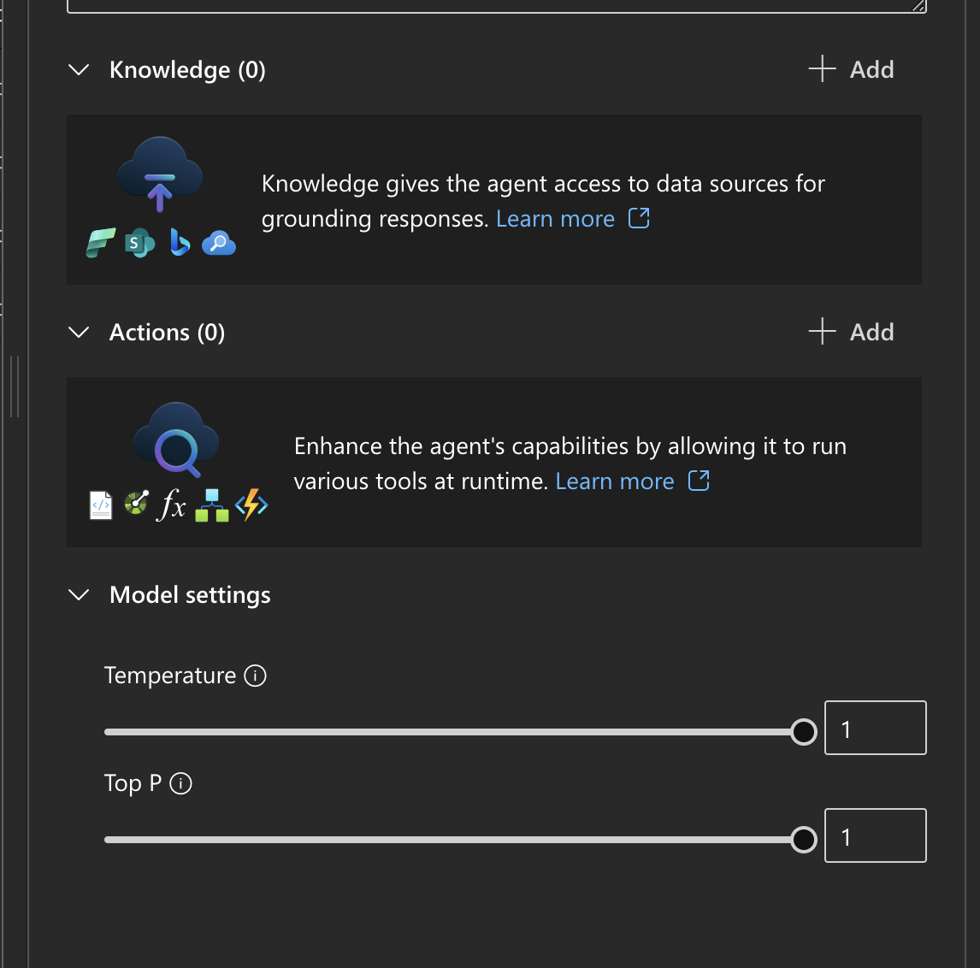This screenshot has height=968, width=980.
Task: Click the Bing logo icon
Action: pyautogui.click(x=180, y=244)
